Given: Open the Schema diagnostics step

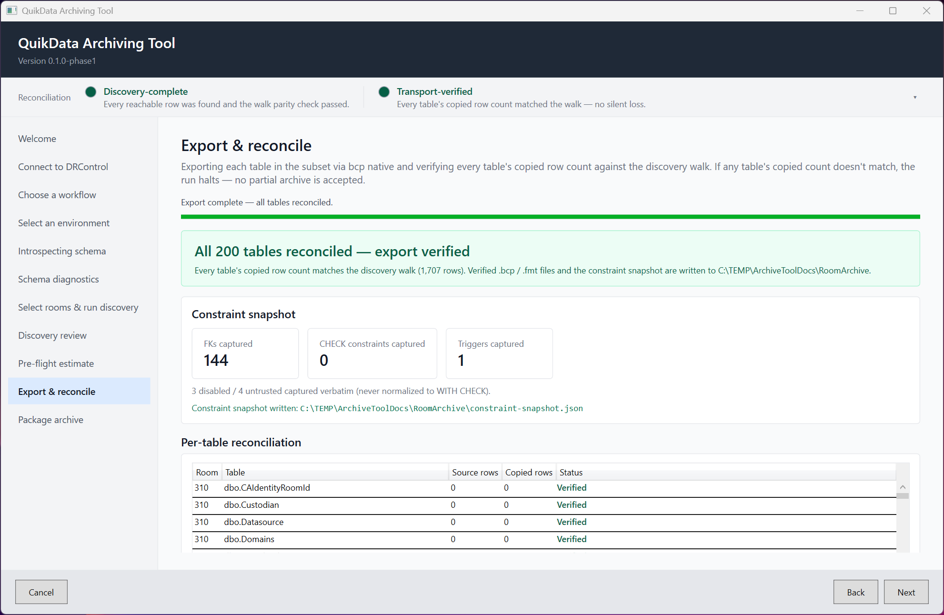Looking at the screenshot, I should pos(79,279).
